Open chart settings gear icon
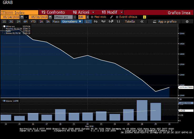Viewport: 194px width, 139px height. coord(187,22)
